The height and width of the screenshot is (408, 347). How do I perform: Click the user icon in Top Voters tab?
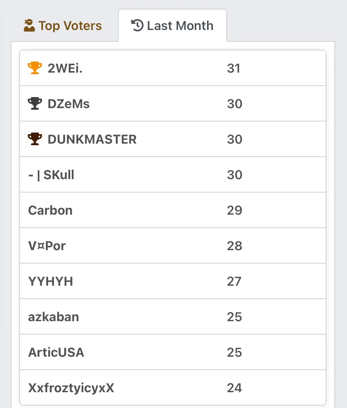pos(29,26)
